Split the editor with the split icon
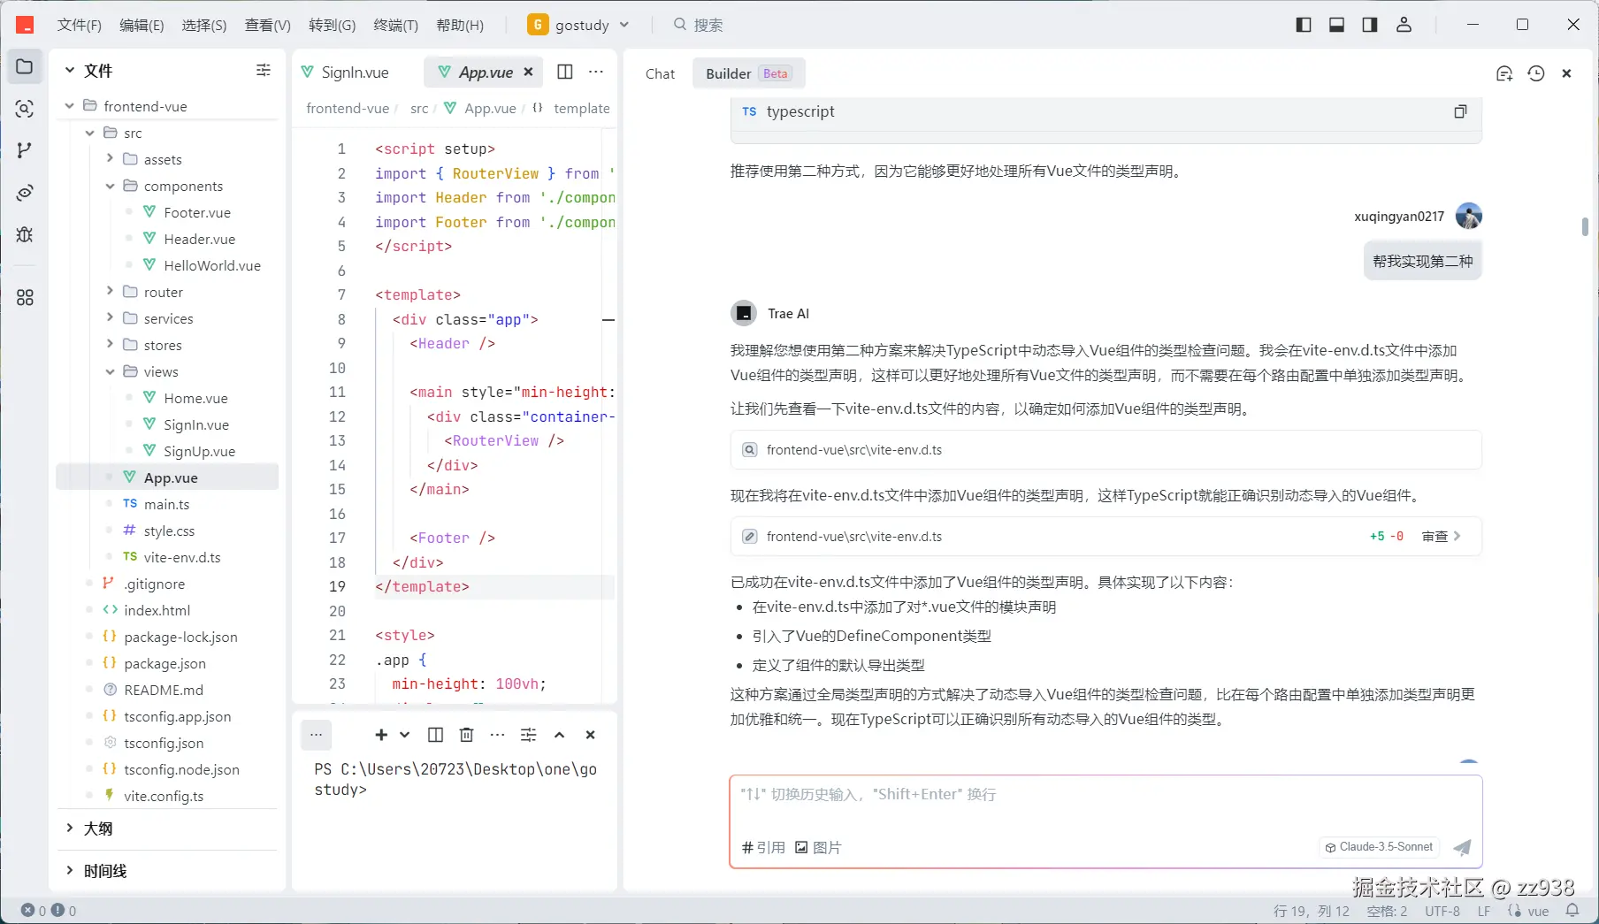The height and width of the screenshot is (924, 1599). 565,72
